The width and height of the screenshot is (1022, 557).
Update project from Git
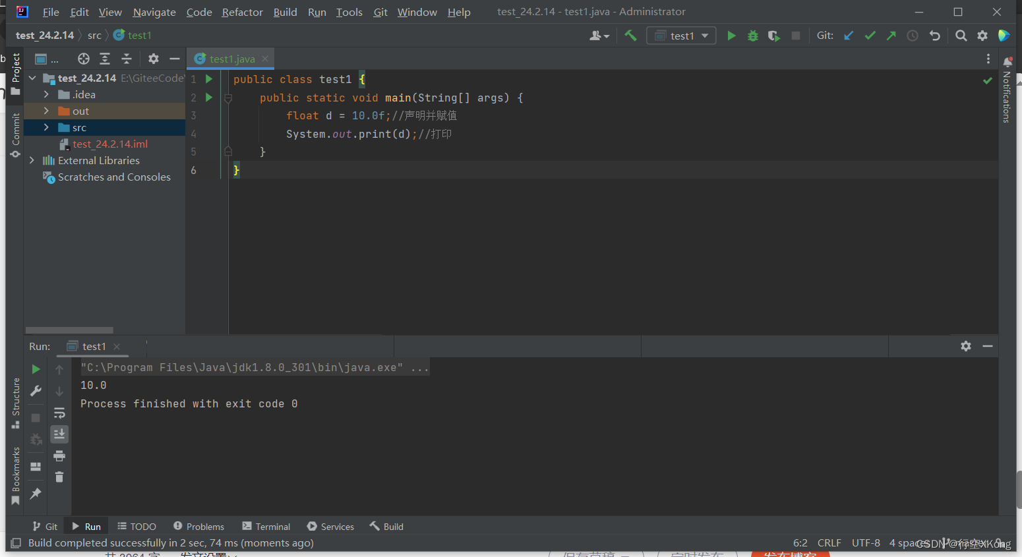click(849, 35)
